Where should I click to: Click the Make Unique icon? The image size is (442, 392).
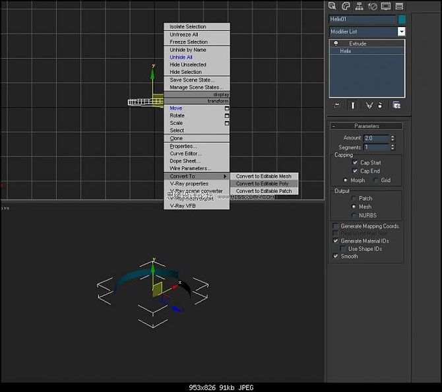point(369,106)
